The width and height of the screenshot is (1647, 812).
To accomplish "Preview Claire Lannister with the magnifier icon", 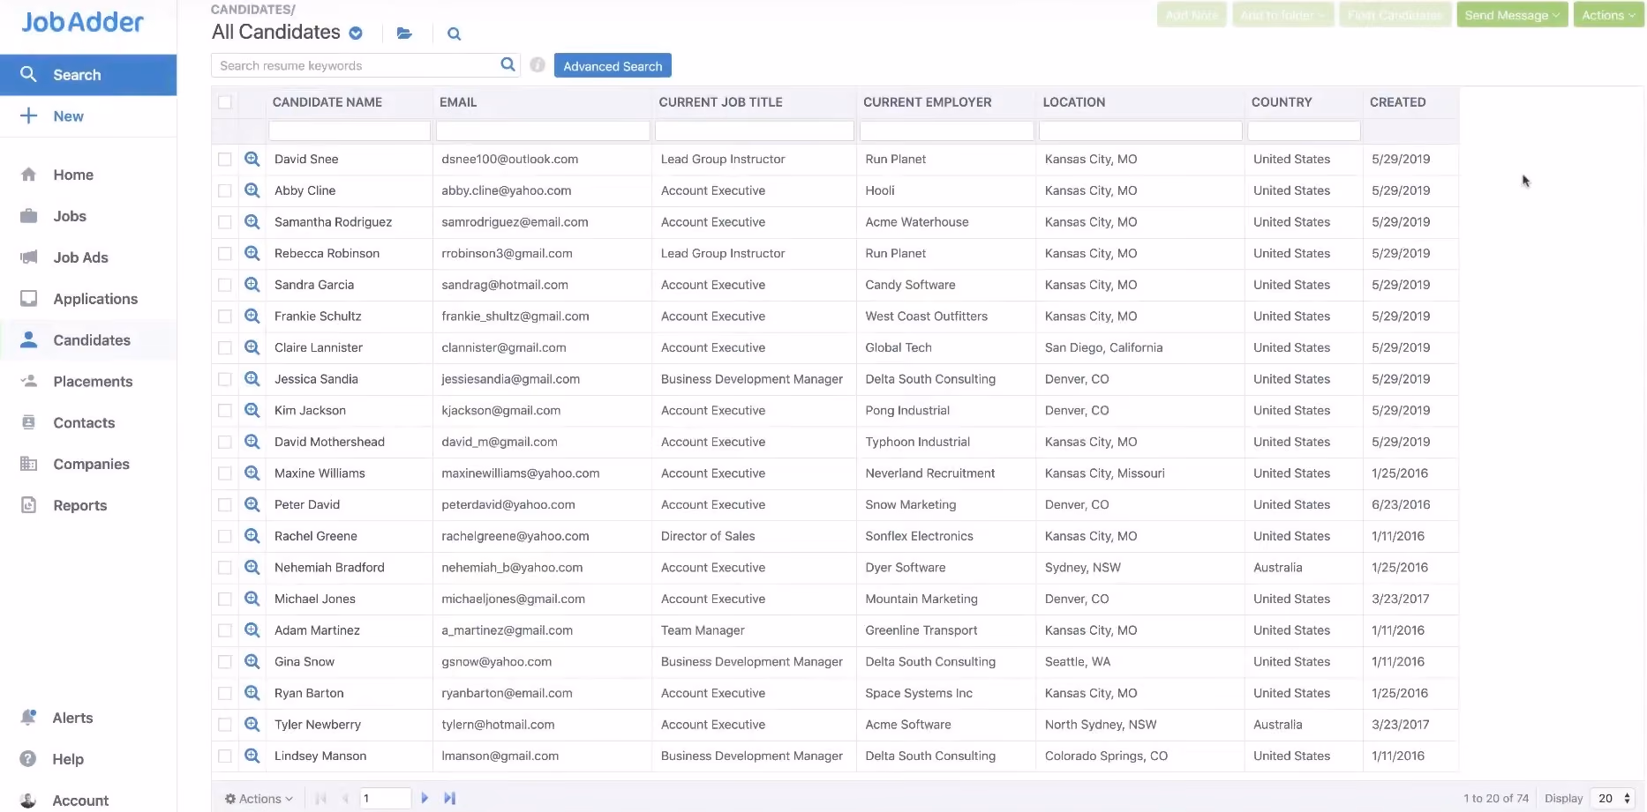I will (252, 347).
